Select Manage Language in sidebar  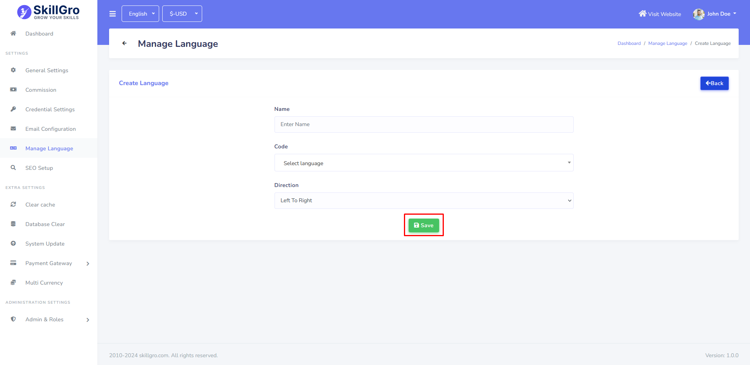(48, 148)
